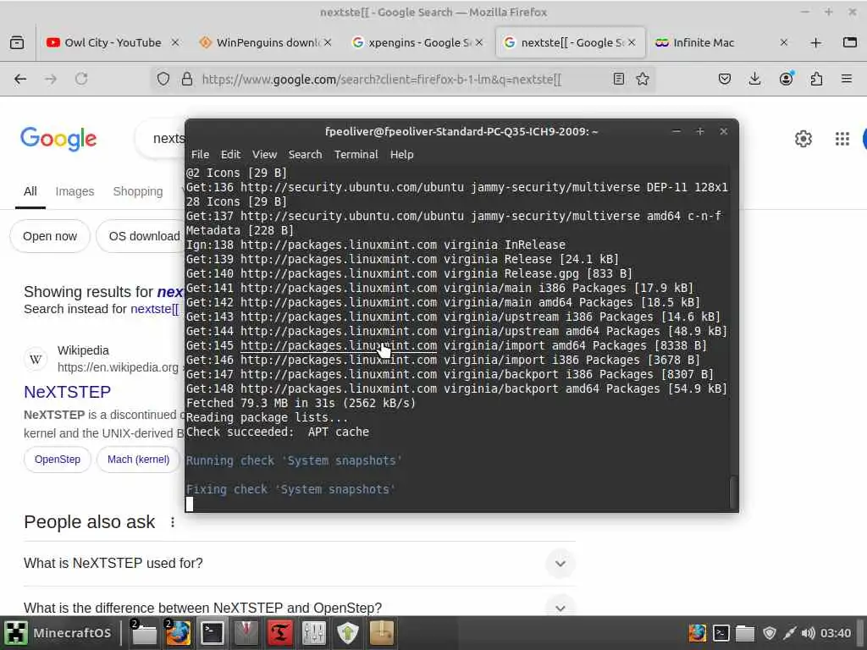The height and width of the screenshot is (650, 867).
Task: Open Firefox extensions puzzle icon
Action: [x=816, y=79]
